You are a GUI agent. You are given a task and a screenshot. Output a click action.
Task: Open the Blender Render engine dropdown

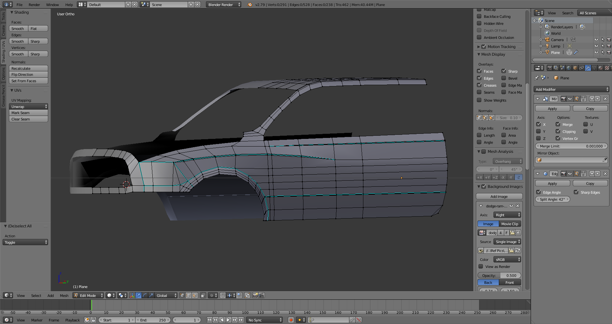tap(223, 4)
